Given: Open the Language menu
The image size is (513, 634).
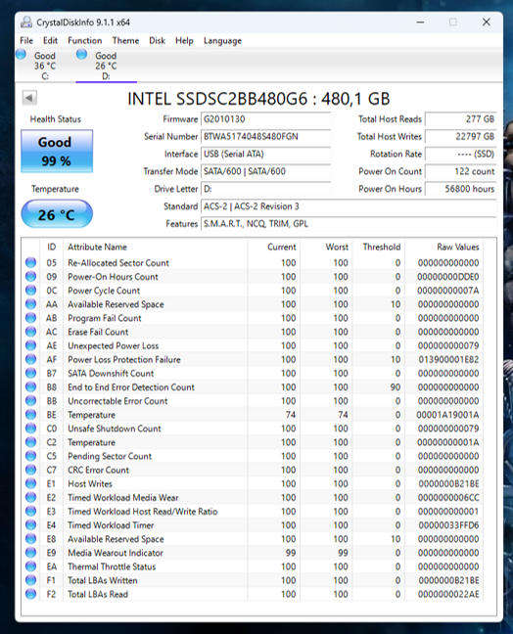Looking at the screenshot, I should point(222,41).
